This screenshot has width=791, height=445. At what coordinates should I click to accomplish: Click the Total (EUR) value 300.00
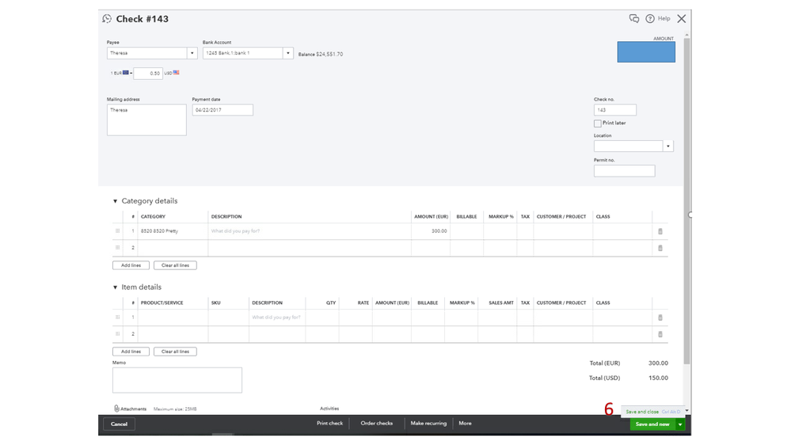(658, 363)
